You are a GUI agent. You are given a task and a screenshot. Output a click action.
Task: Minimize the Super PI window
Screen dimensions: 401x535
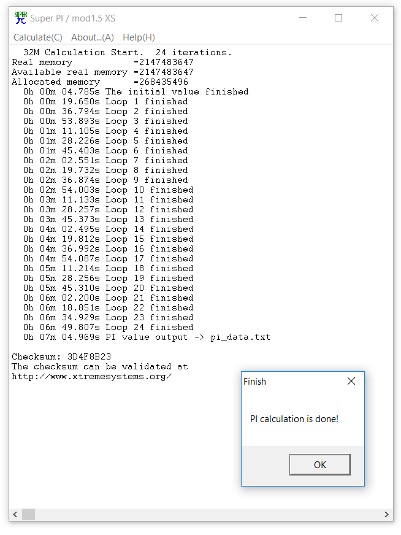click(303, 18)
